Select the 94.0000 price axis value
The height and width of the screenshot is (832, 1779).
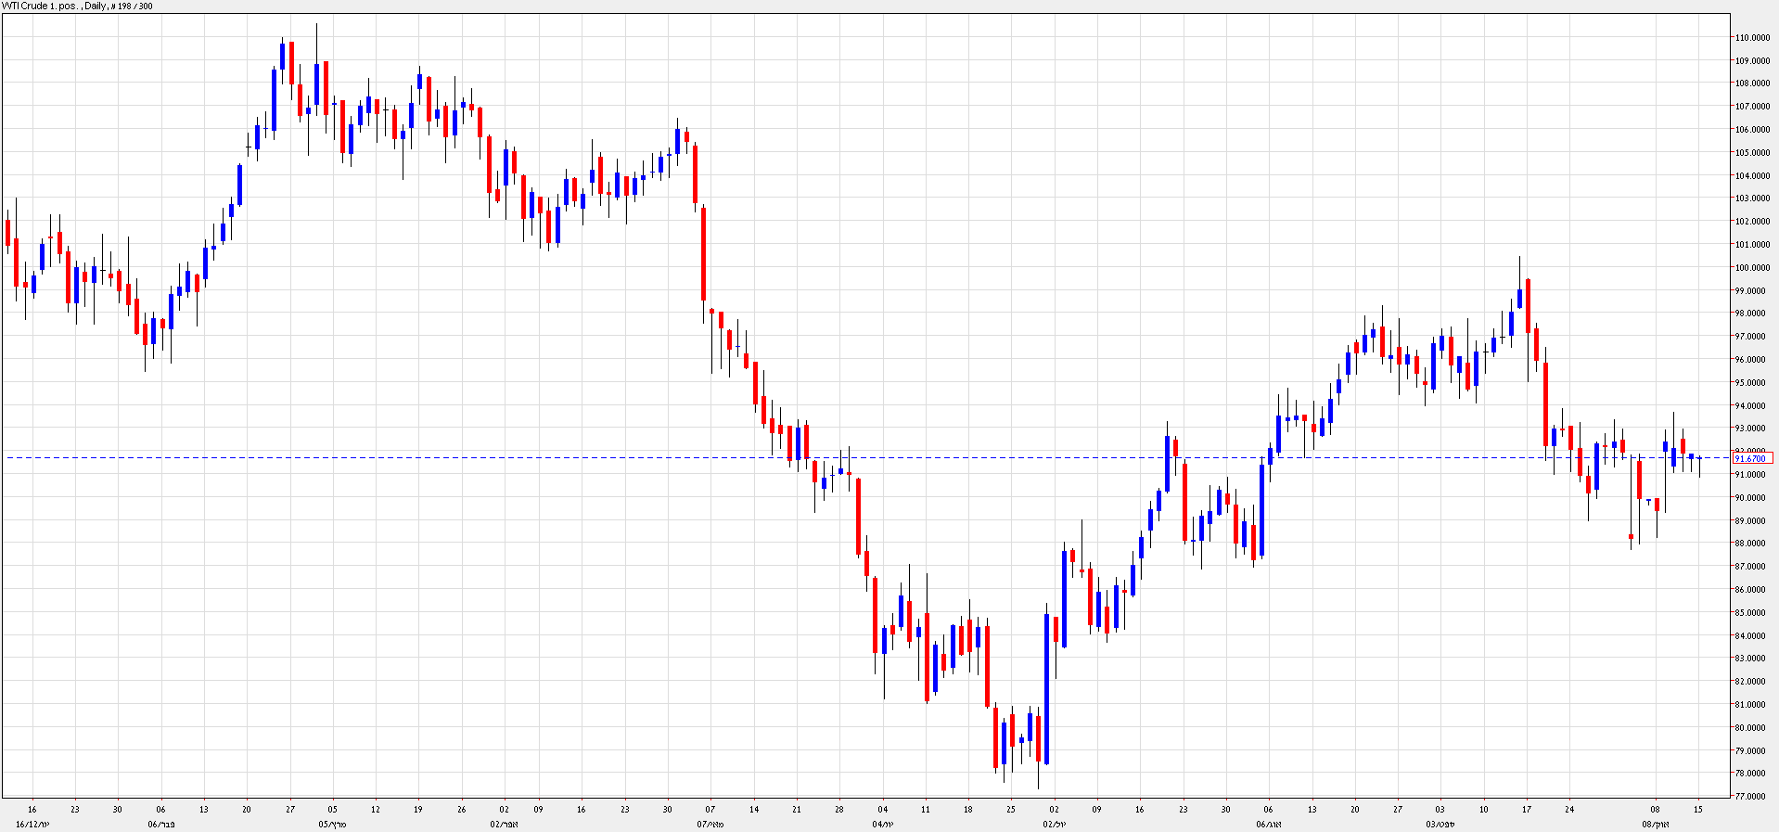click(x=1752, y=406)
